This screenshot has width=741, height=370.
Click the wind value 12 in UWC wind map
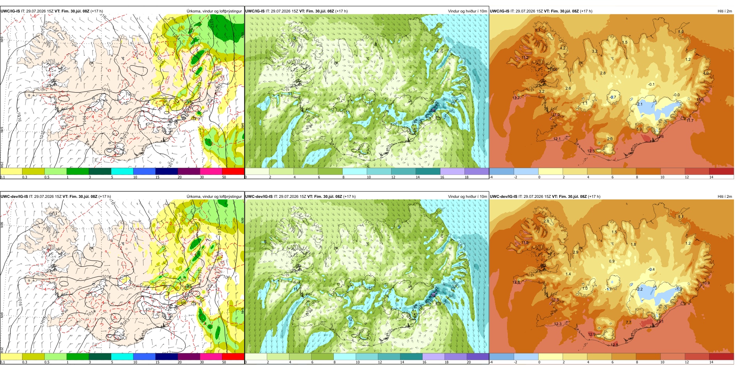[x=436, y=51]
